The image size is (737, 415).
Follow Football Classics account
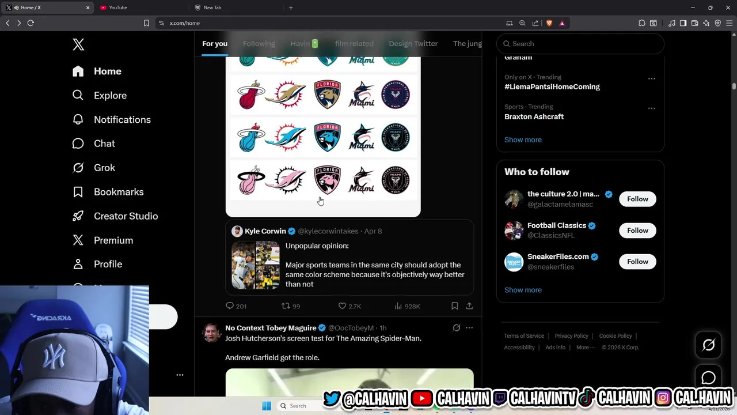(637, 231)
